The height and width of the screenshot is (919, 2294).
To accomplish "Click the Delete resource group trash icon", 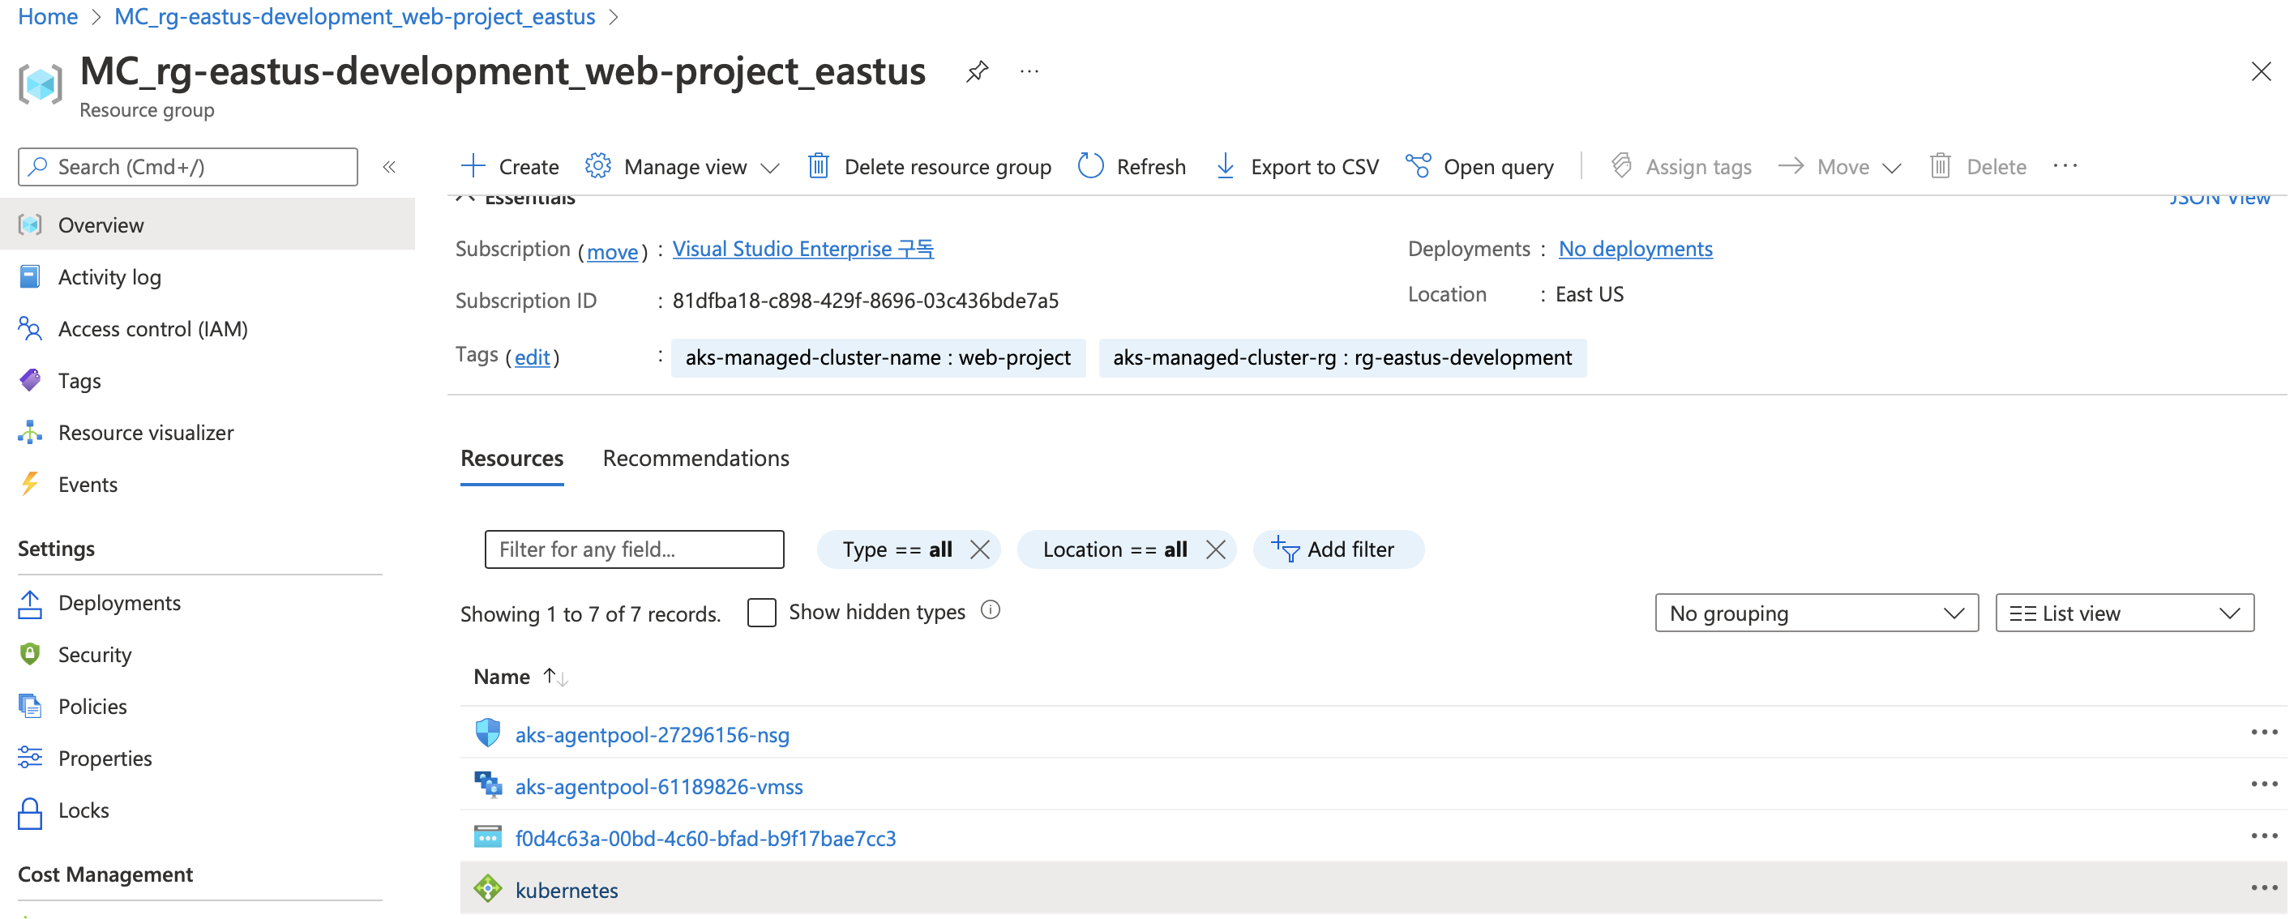I will (818, 165).
